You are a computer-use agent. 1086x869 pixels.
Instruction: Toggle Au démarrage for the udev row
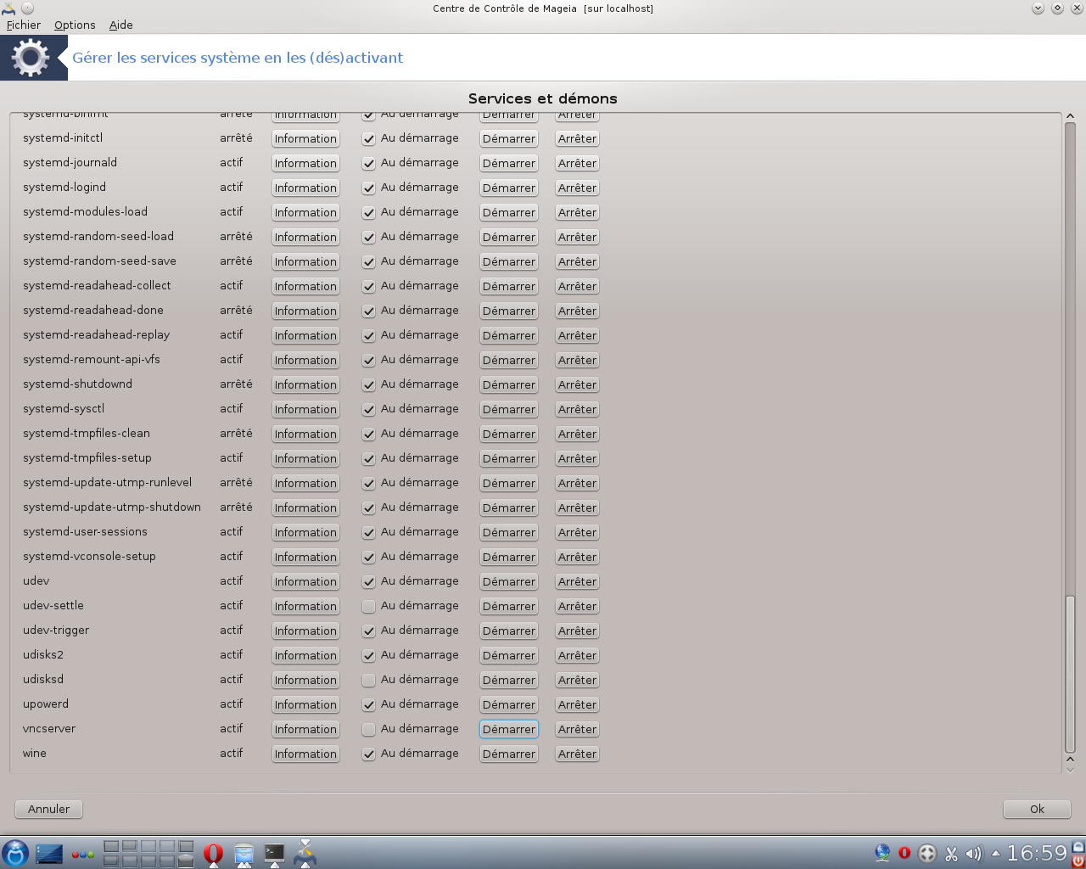click(x=368, y=581)
